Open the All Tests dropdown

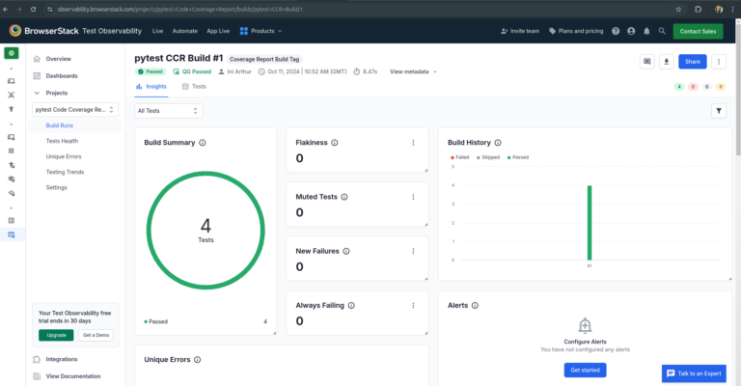[x=169, y=111]
